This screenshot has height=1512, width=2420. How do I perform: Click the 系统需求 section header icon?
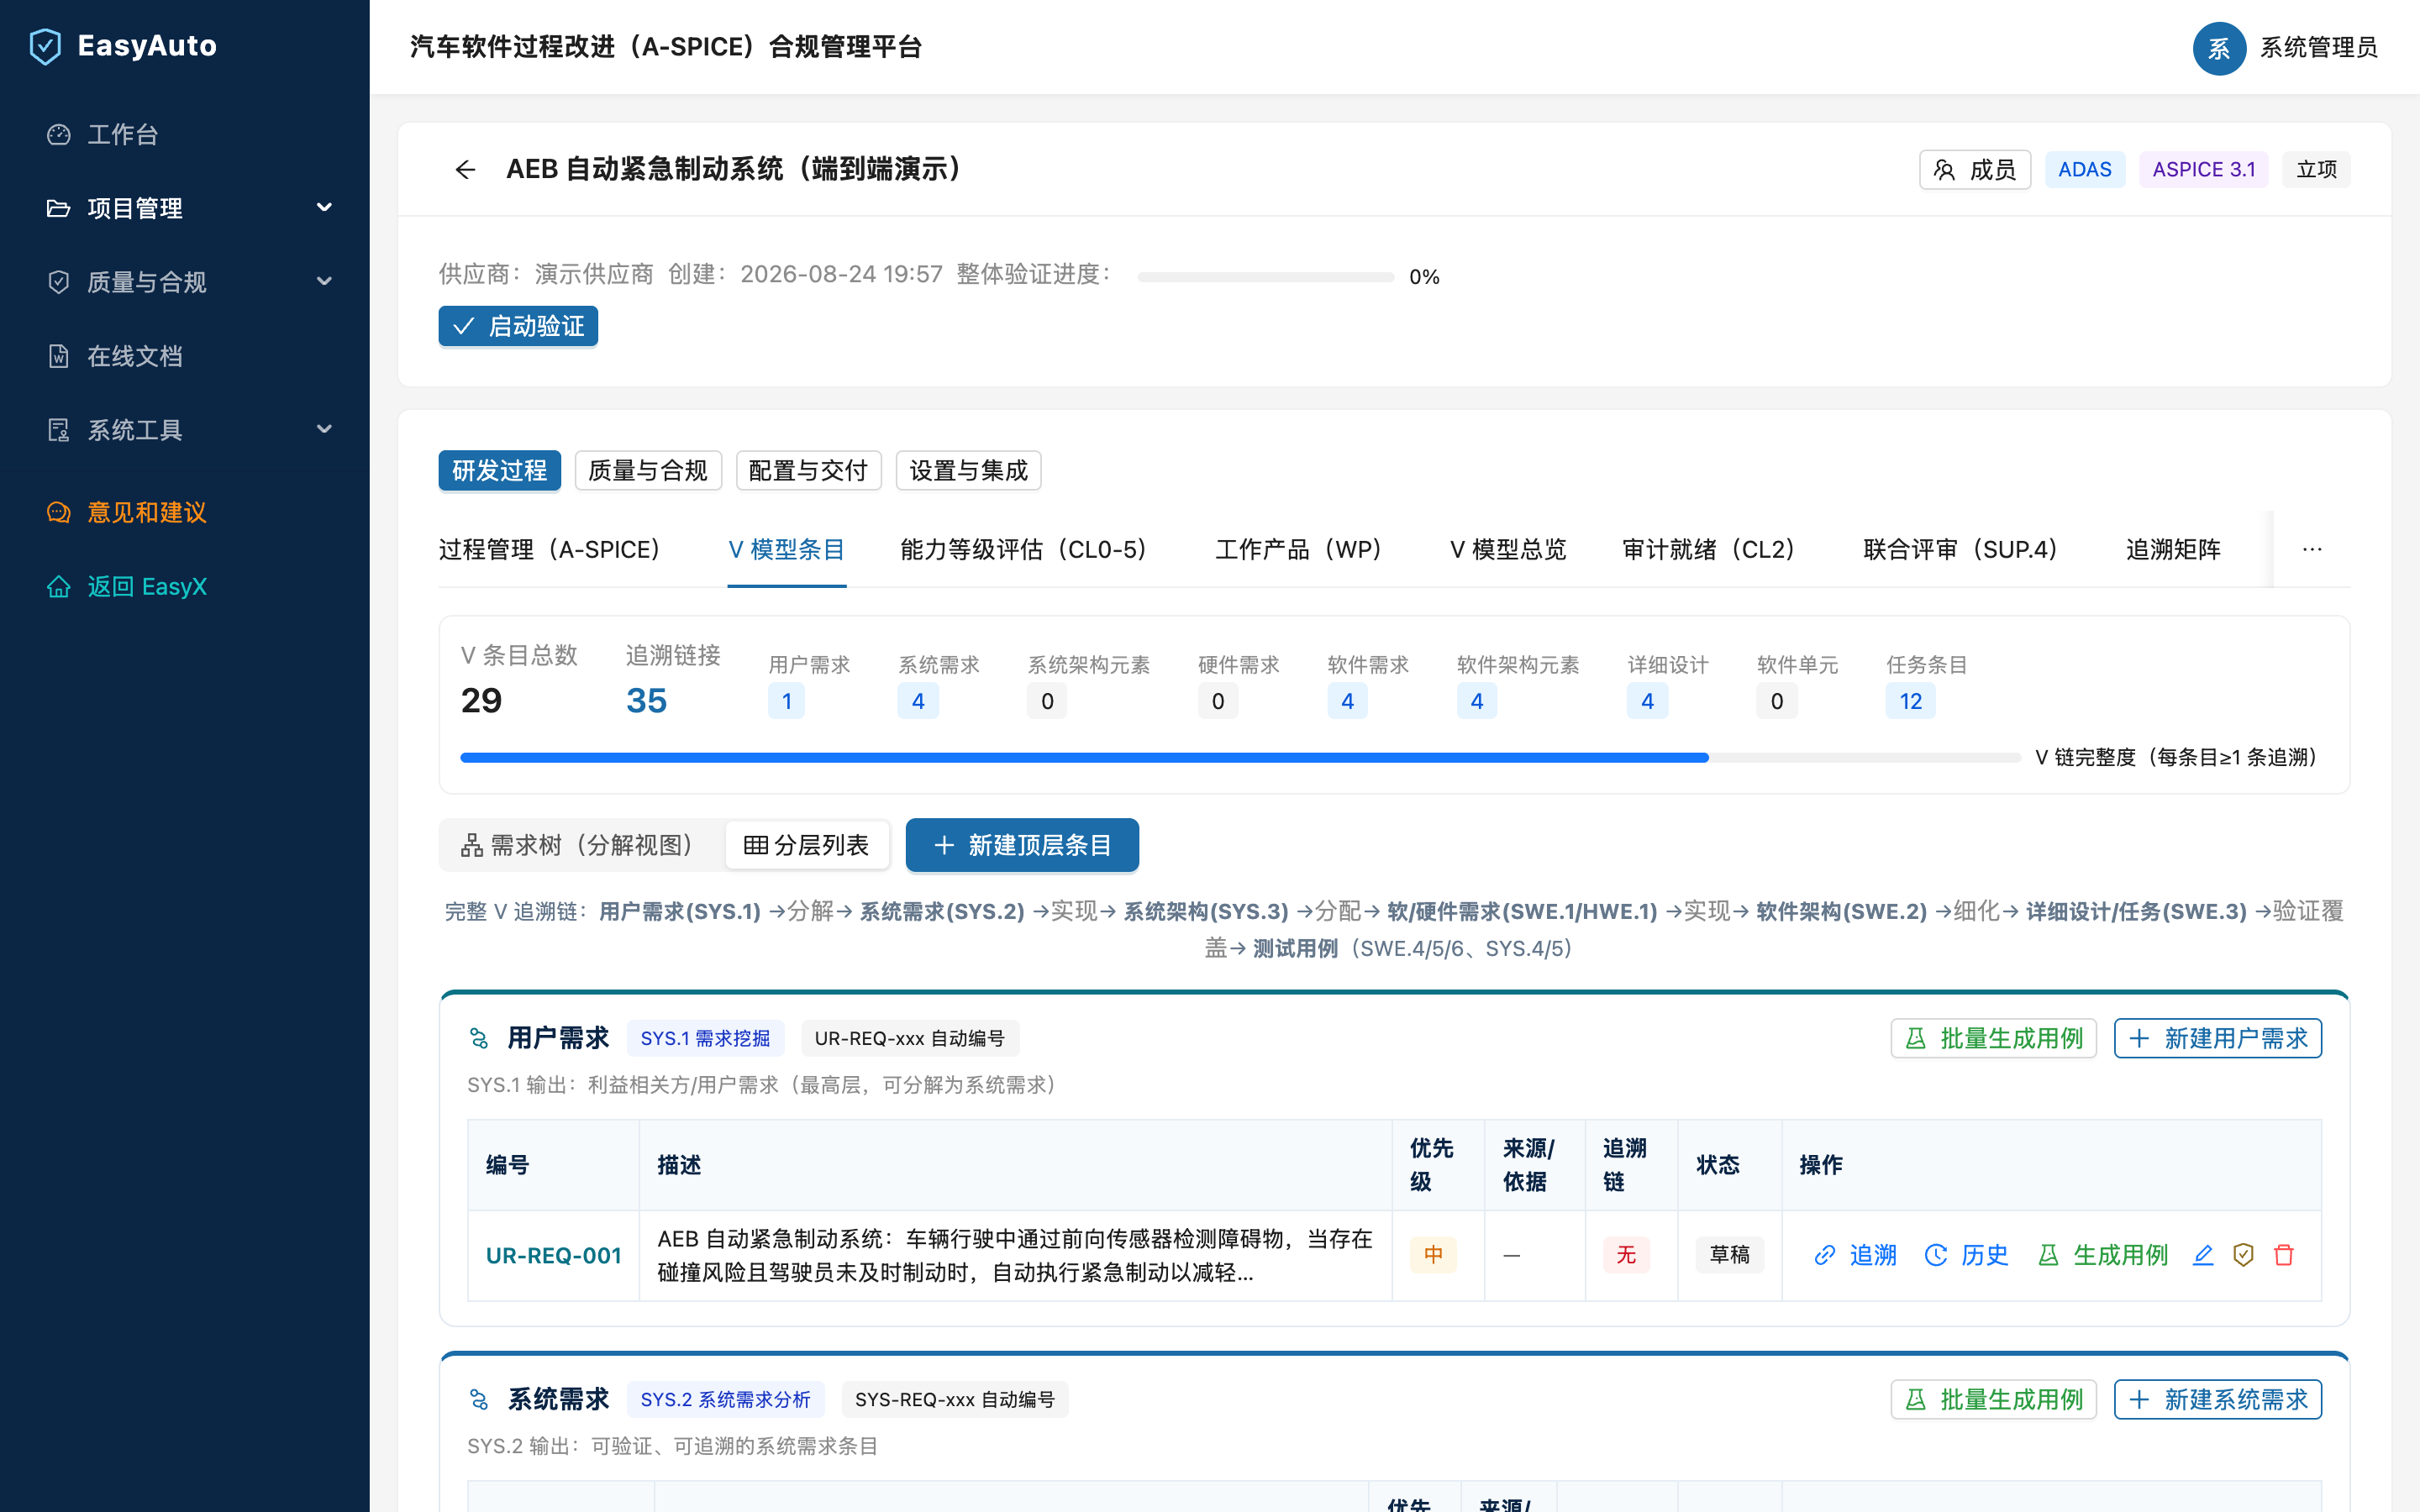click(479, 1400)
